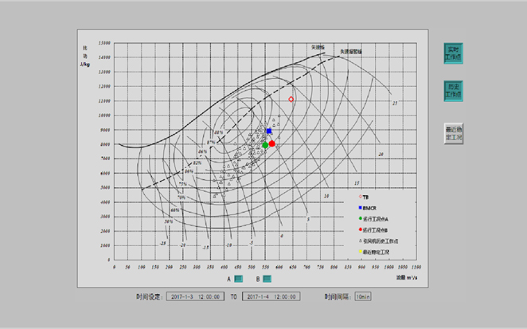Click the triangle history point legend icon

(360, 240)
